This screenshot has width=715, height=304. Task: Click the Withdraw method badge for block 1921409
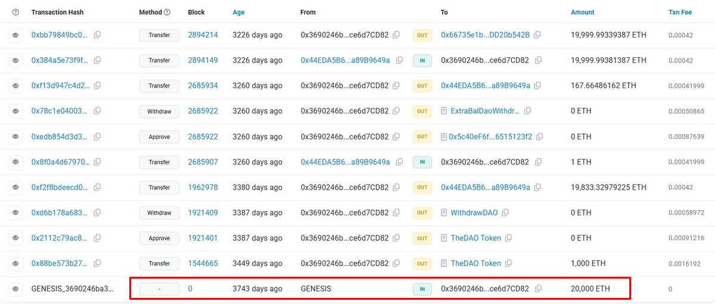point(159,213)
